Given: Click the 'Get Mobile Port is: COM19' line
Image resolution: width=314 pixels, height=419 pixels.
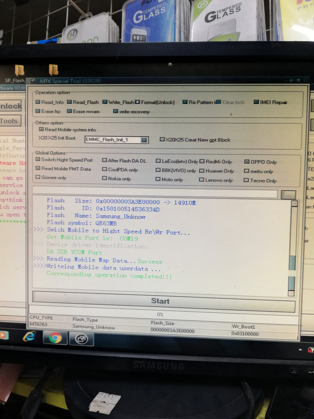Looking at the screenshot, I should point(92,238).
